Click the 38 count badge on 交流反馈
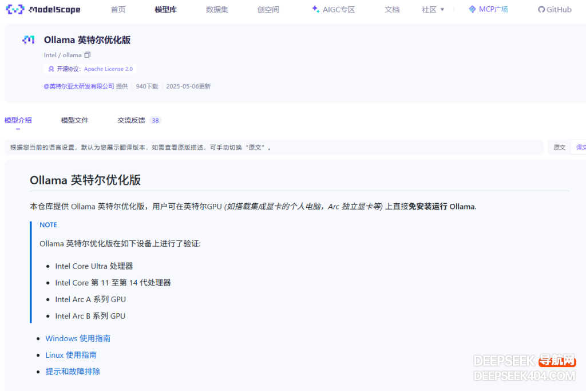The height and width of the screenshot is (391, 586). [x=155, y=120]
